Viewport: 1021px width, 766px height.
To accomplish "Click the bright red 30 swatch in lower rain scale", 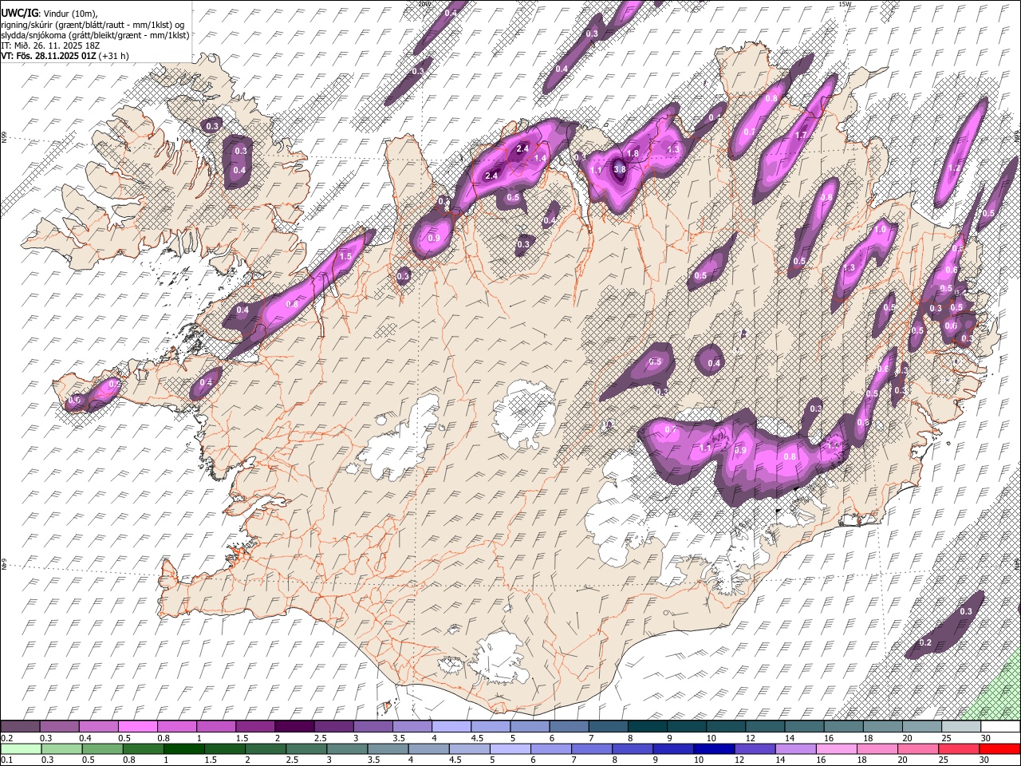I will click(x=1001, y=748).
